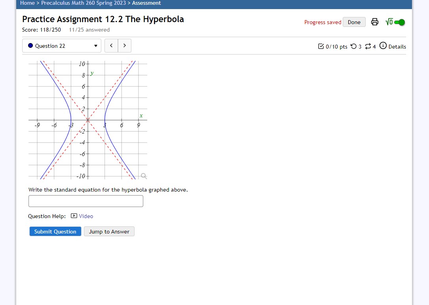Submit the question answer
This screenshot has width=429, height=305.
pos(55,231)
